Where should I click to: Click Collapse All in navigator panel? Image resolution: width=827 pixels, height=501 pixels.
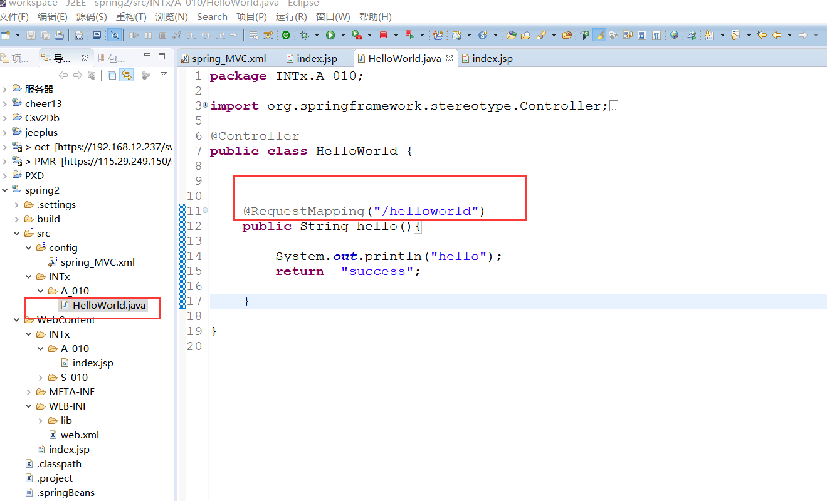pyautogui.click(x=112, y=75)
